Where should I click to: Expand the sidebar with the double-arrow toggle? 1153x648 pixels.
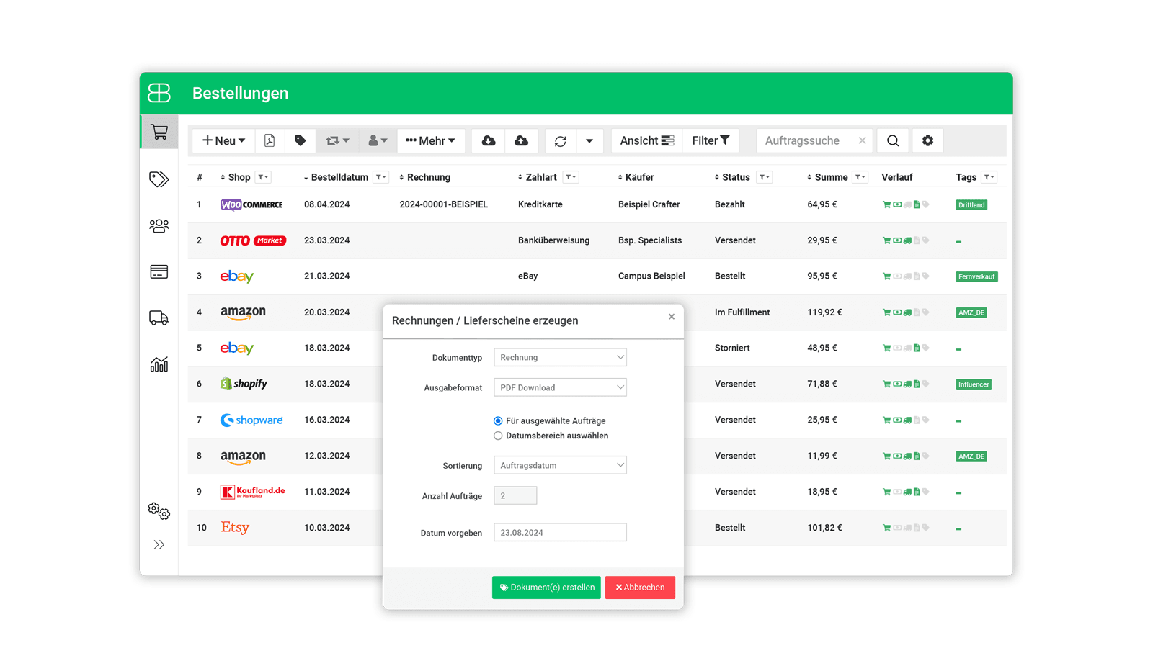click(x=159, y=544)
